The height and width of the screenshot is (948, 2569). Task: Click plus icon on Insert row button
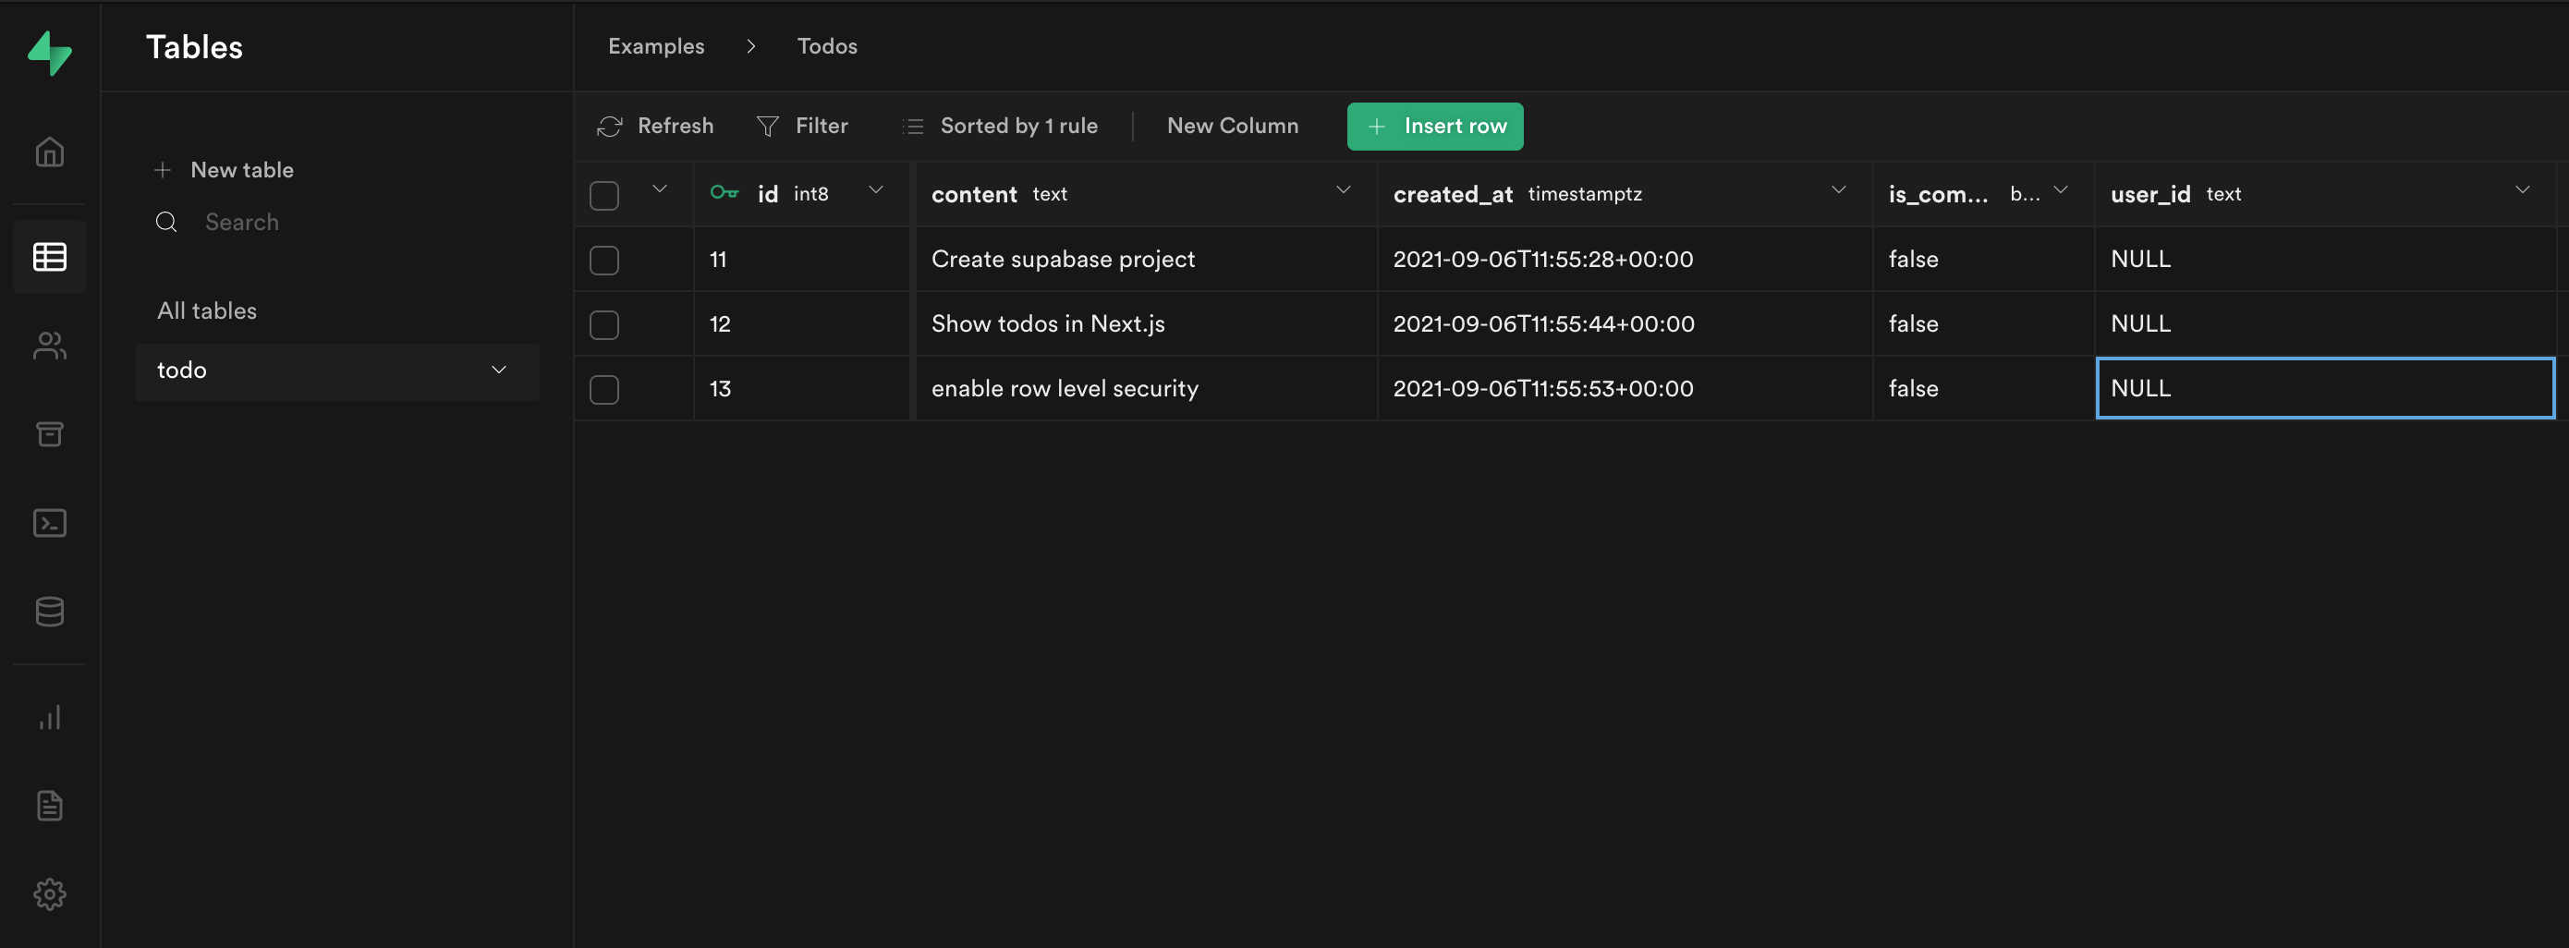1376,127
